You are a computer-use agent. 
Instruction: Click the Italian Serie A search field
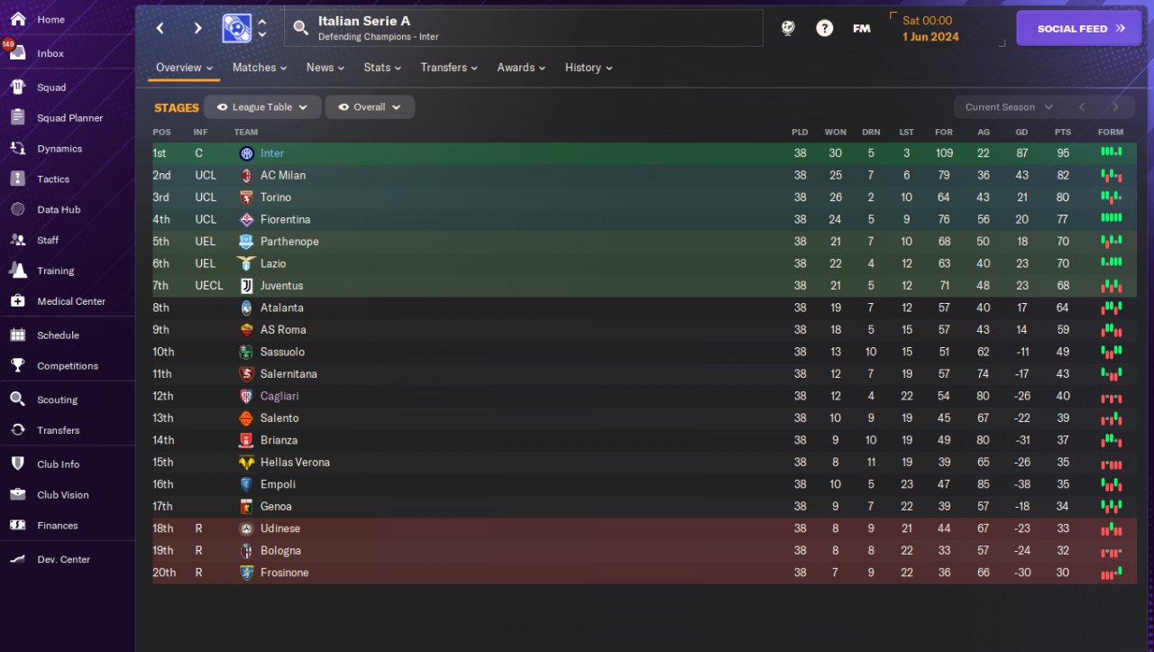[524, 28]
